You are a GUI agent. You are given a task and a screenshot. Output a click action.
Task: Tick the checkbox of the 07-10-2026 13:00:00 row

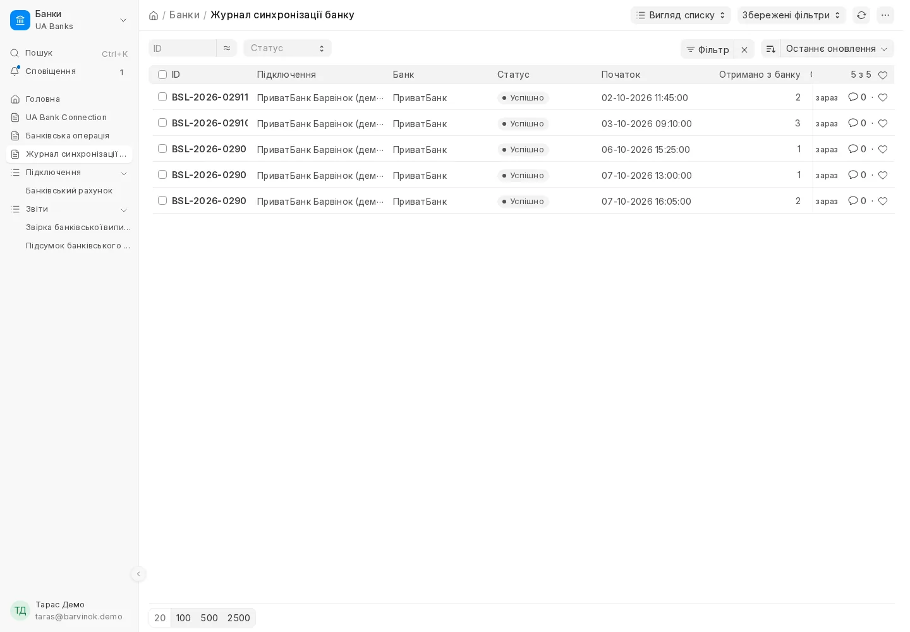[162, 174]
